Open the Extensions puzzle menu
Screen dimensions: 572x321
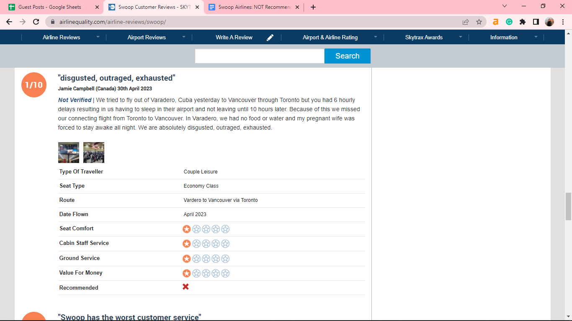pyautogui.click(x=523, y=22)
